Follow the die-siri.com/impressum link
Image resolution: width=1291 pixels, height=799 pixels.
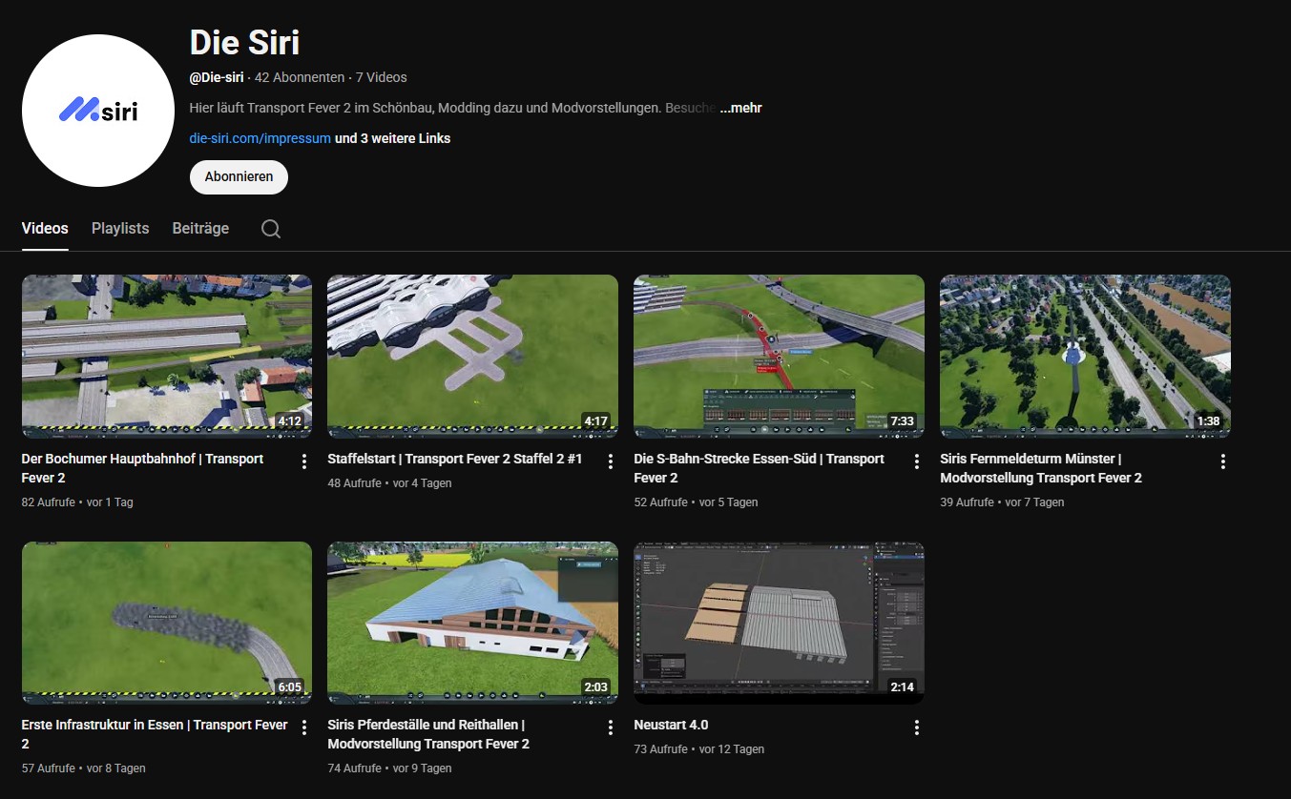tap(260, 138)
